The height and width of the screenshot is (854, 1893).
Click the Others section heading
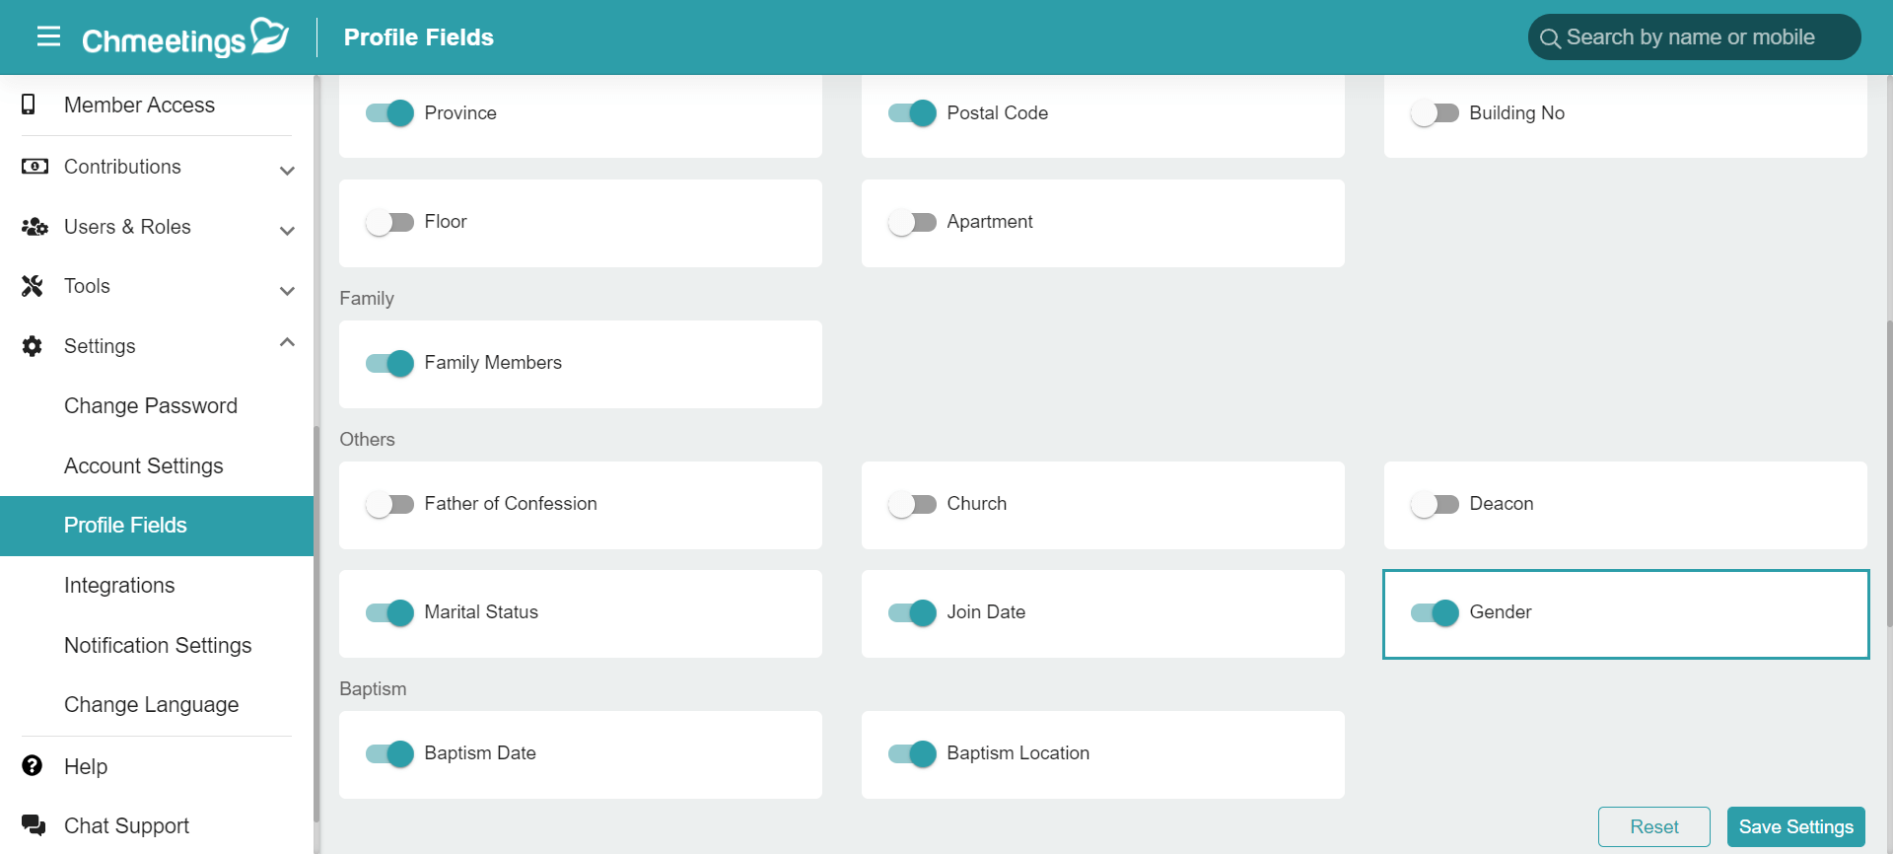click(367, 439)
